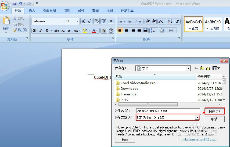Switch to the 开始 ribbon tab

click(x=18, y=10)
